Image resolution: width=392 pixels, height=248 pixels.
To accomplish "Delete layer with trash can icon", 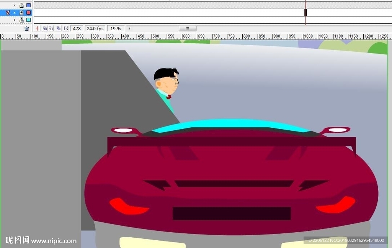I will tap(27, 28).
